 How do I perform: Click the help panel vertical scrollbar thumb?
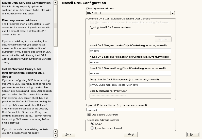(x=56, y=24)
